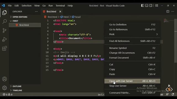Close the first.html editor tab
This screenshot has height=99, width=177.
[60, 12]
